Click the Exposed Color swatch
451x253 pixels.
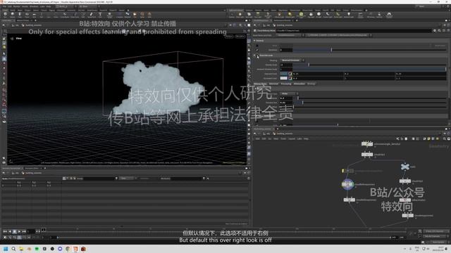pos(283,74)
